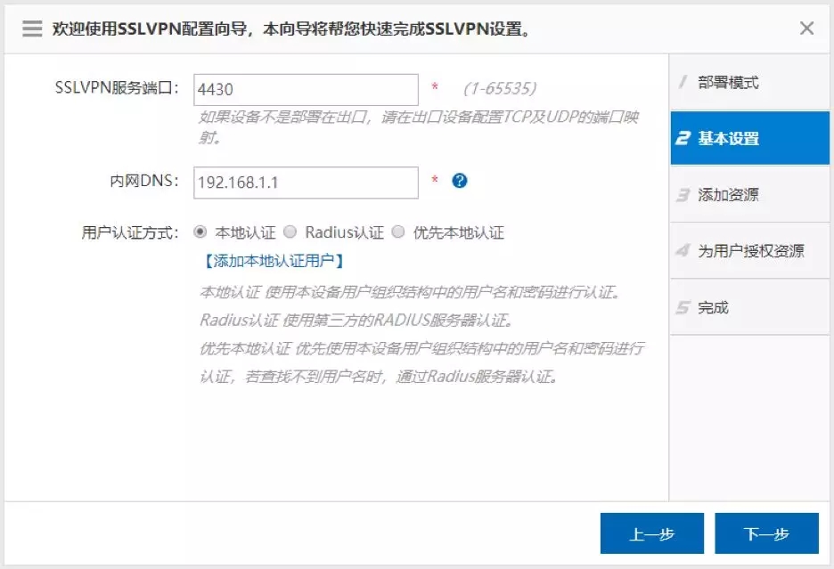This screenshot has height=569, width=834.
Task: Open the 为用户授权资源 step
Action: pos(749,251)
